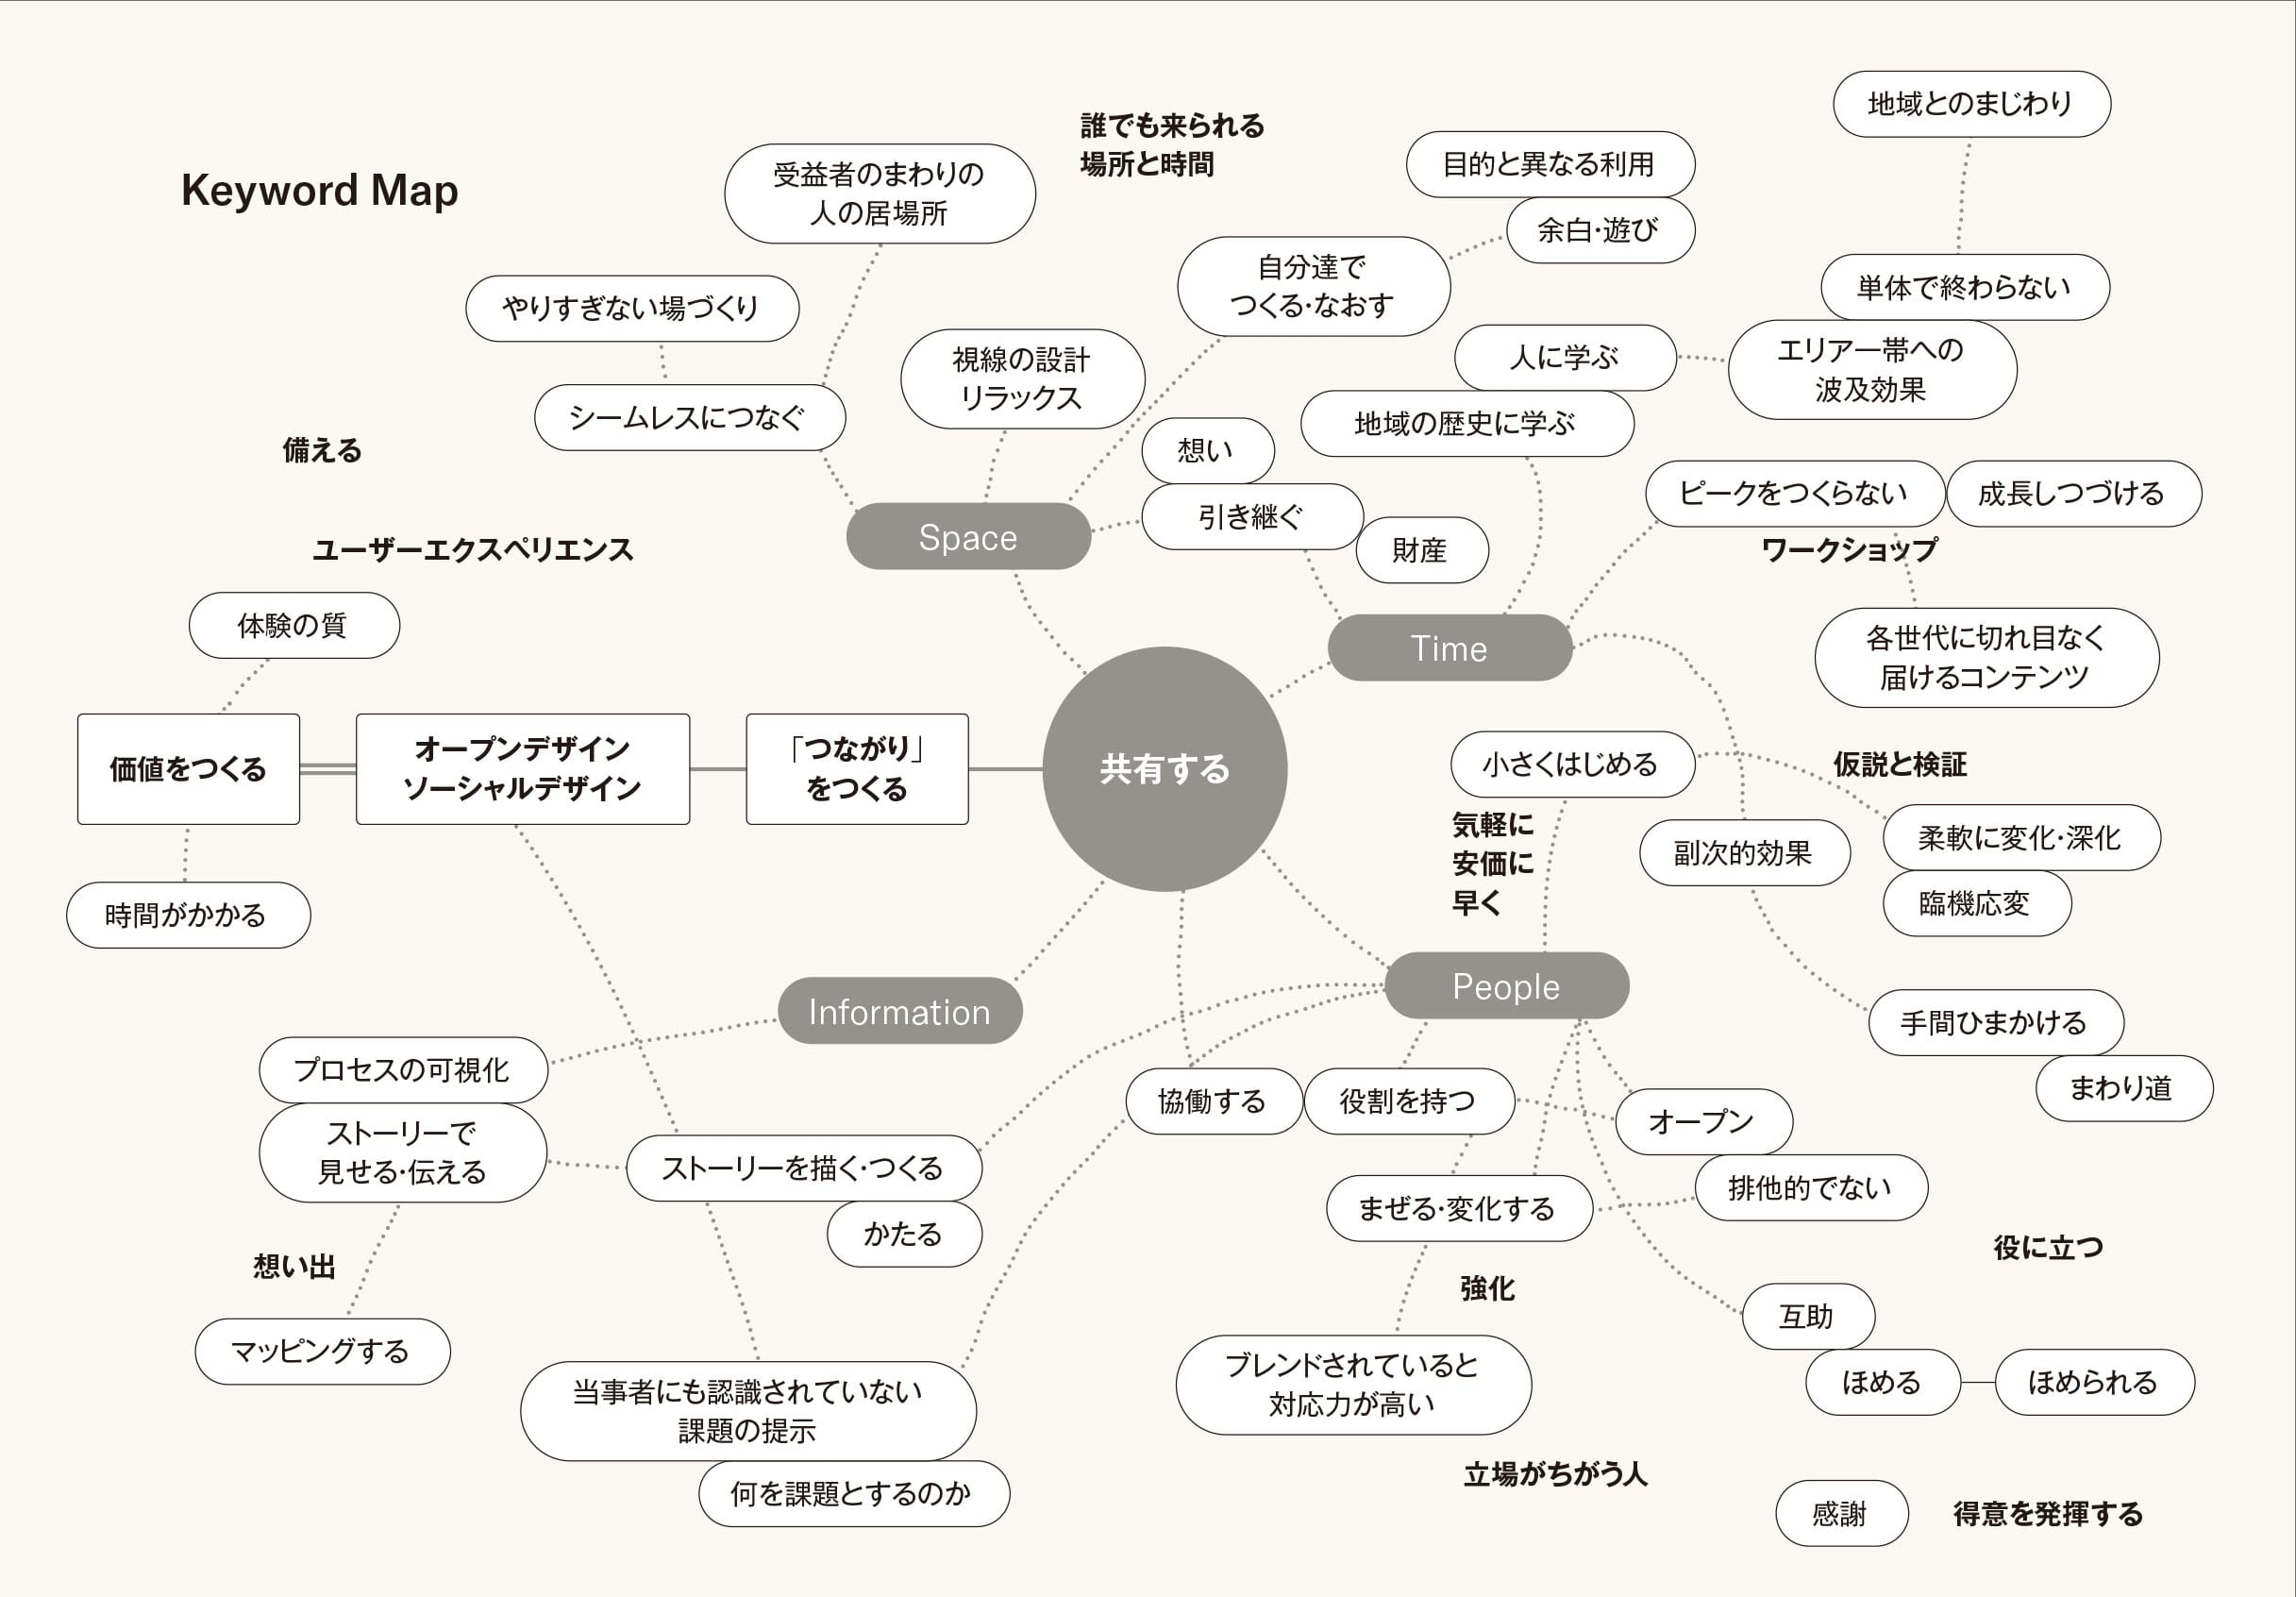2296x1597 pixels.
Task: Click the central 共有する circle node
Action: click(x=1164, y=768)
